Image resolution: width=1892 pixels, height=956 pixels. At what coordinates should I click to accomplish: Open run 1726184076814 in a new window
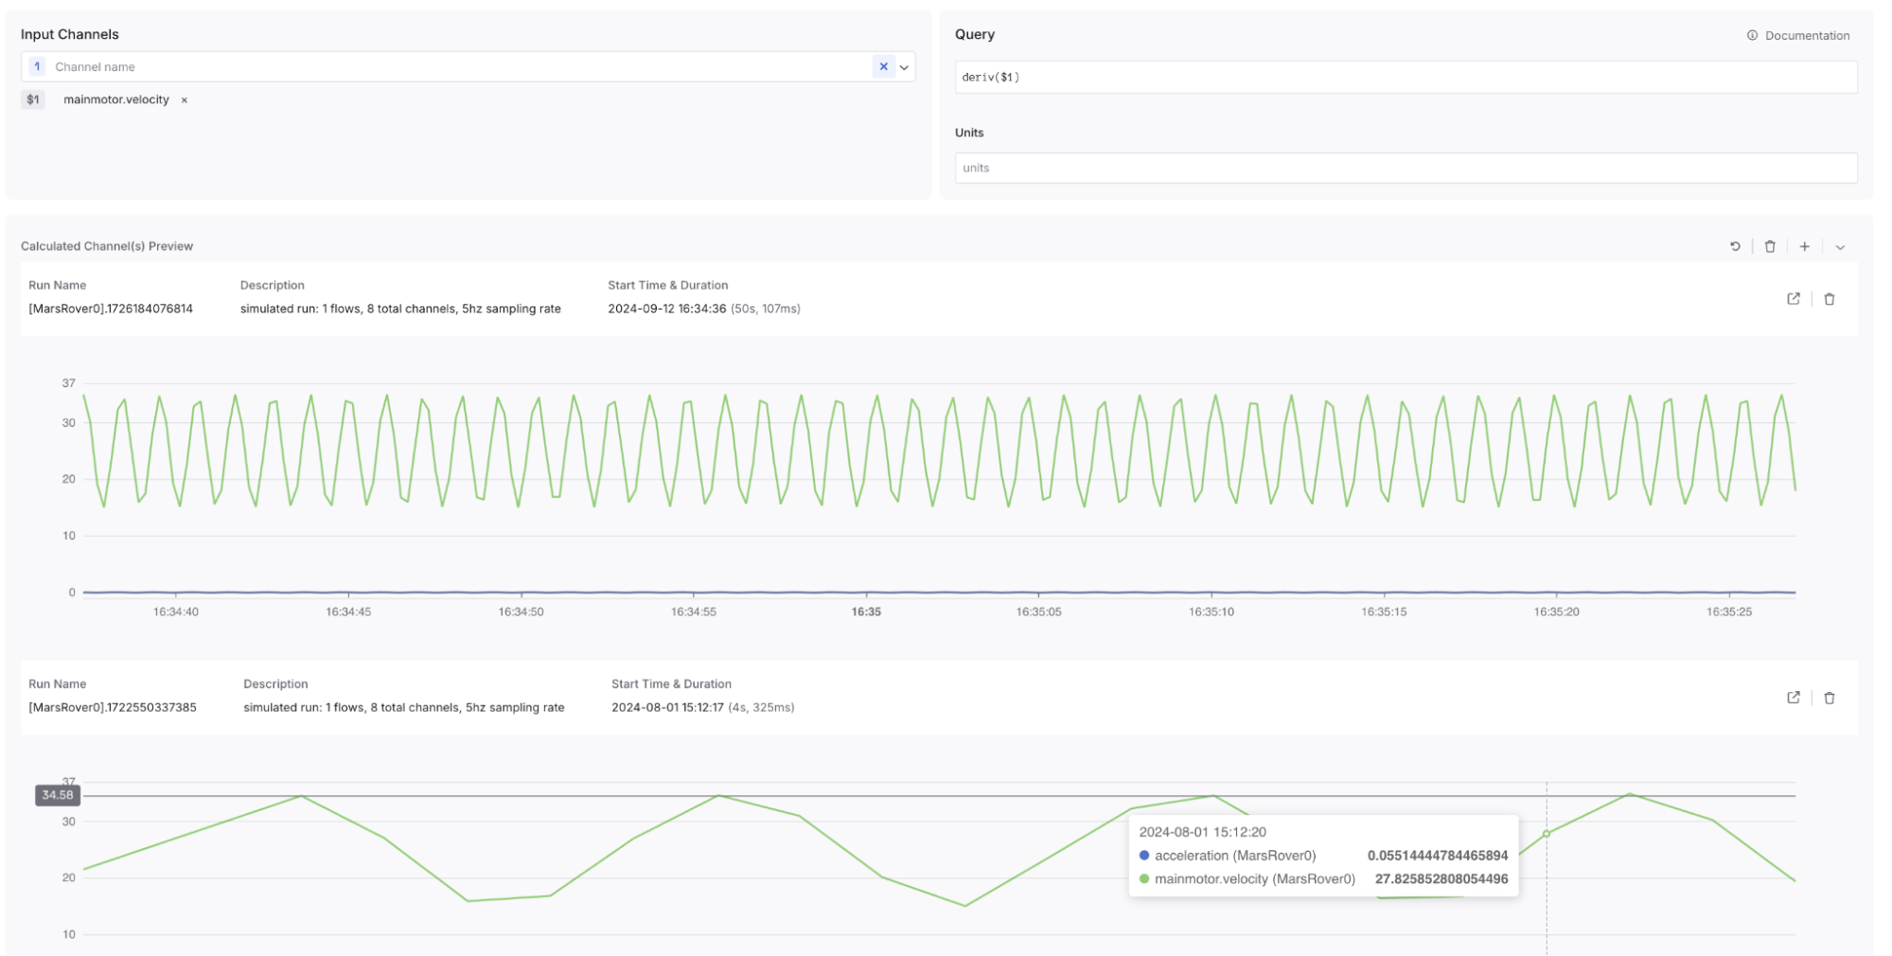(x=1793, y=299)
